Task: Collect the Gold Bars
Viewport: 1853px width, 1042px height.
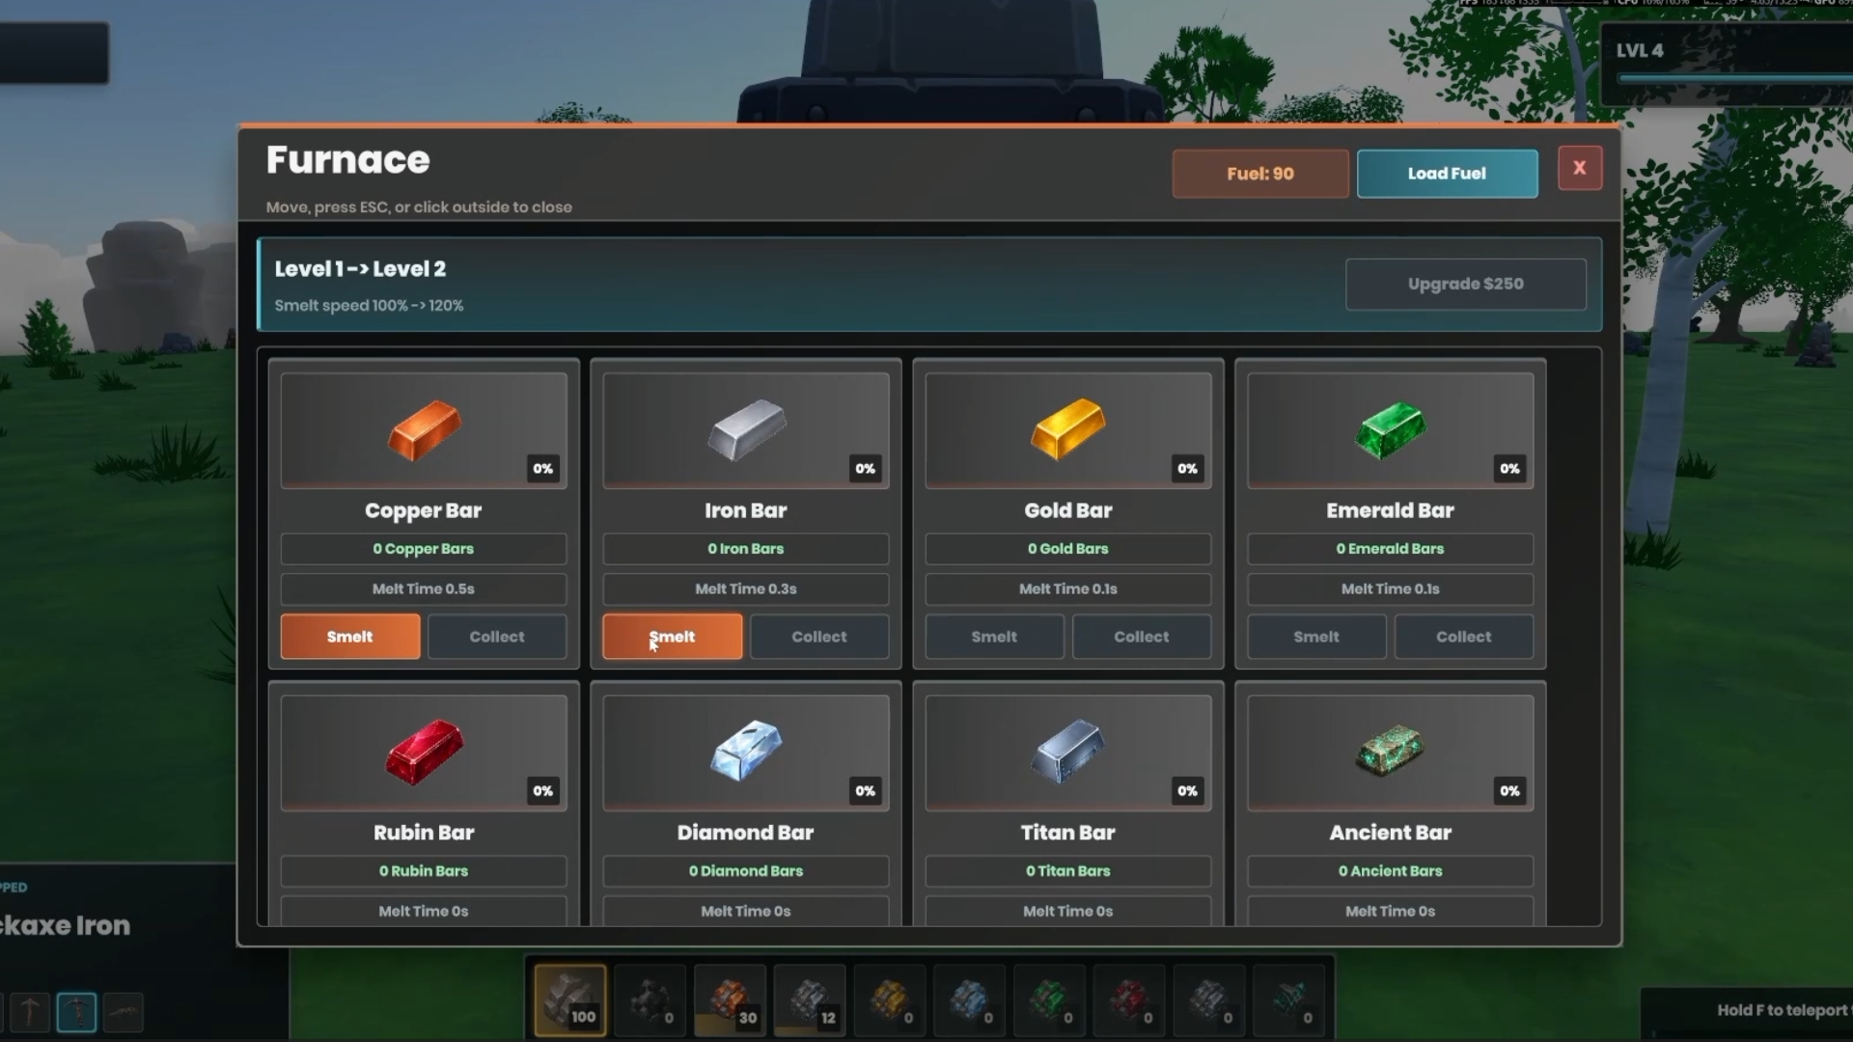Action: (1142, 637)
